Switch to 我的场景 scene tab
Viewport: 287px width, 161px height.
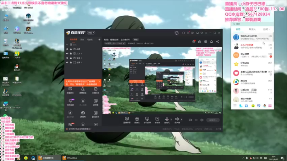74,39
